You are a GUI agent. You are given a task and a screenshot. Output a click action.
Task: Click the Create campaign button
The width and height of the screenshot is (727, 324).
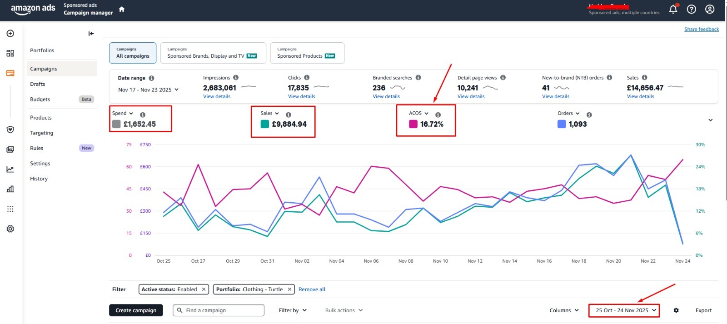tap(136, 310)
